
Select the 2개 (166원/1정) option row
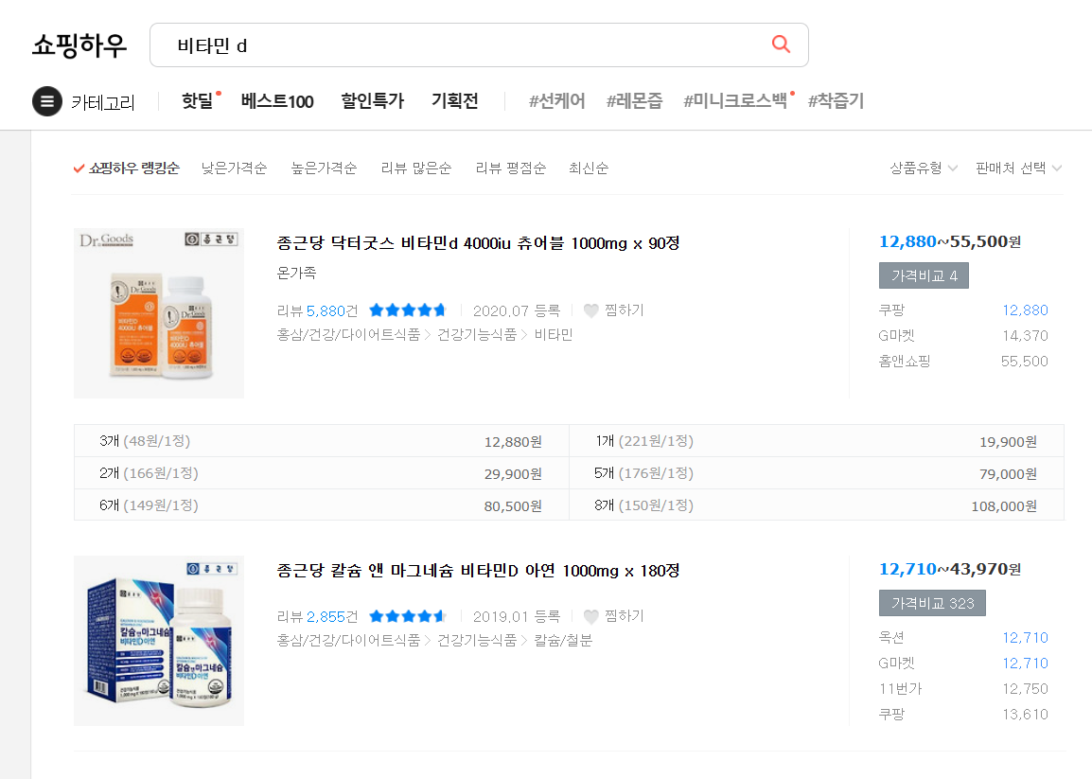click(321, 473)
